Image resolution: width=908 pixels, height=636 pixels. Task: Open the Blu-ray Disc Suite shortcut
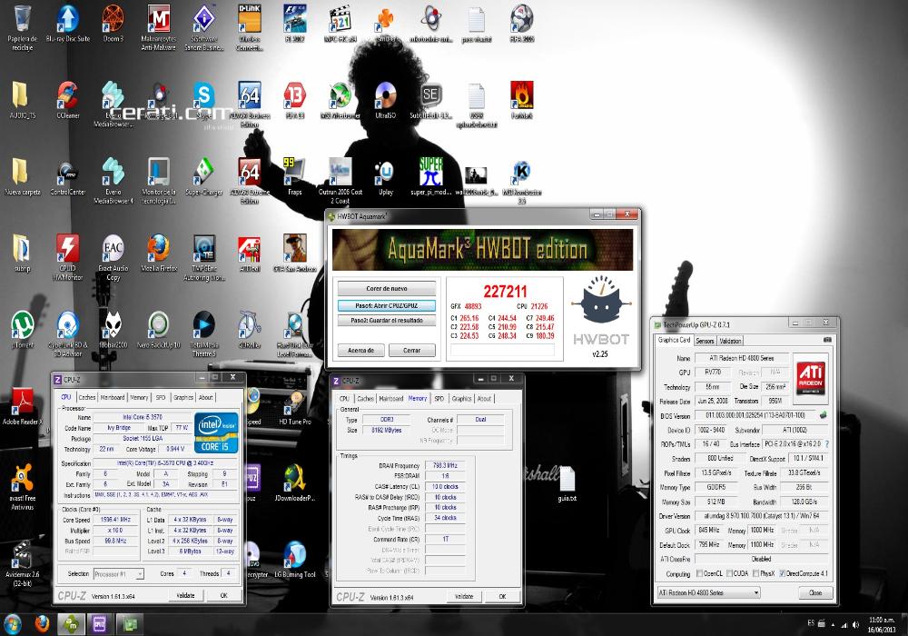68,25
